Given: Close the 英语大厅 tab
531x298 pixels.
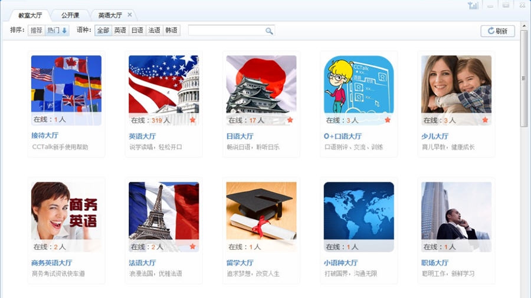Looking at the screenshot, I should click(x=130, y=15).
